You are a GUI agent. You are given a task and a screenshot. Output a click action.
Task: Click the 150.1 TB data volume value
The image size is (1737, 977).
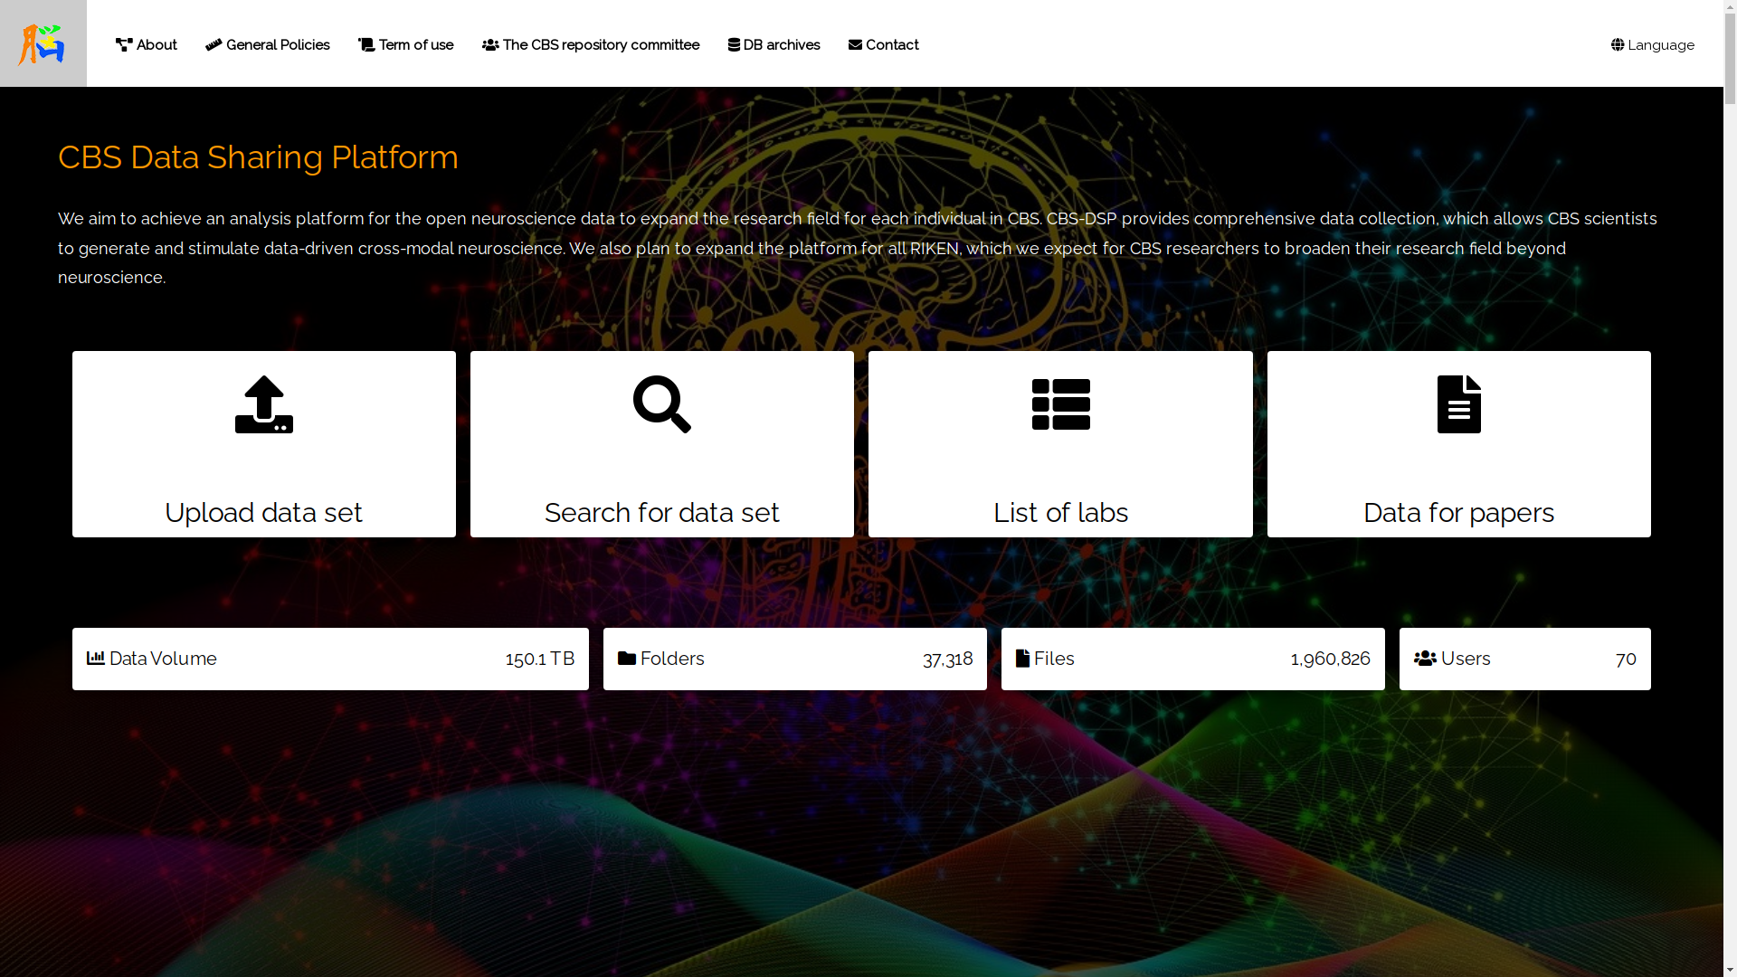tap(540, 659)
